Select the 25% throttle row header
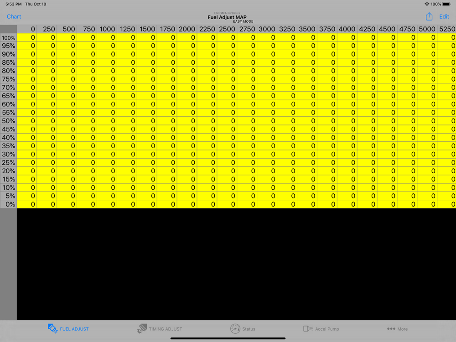The image size is (456, 342). coord(8,163)
